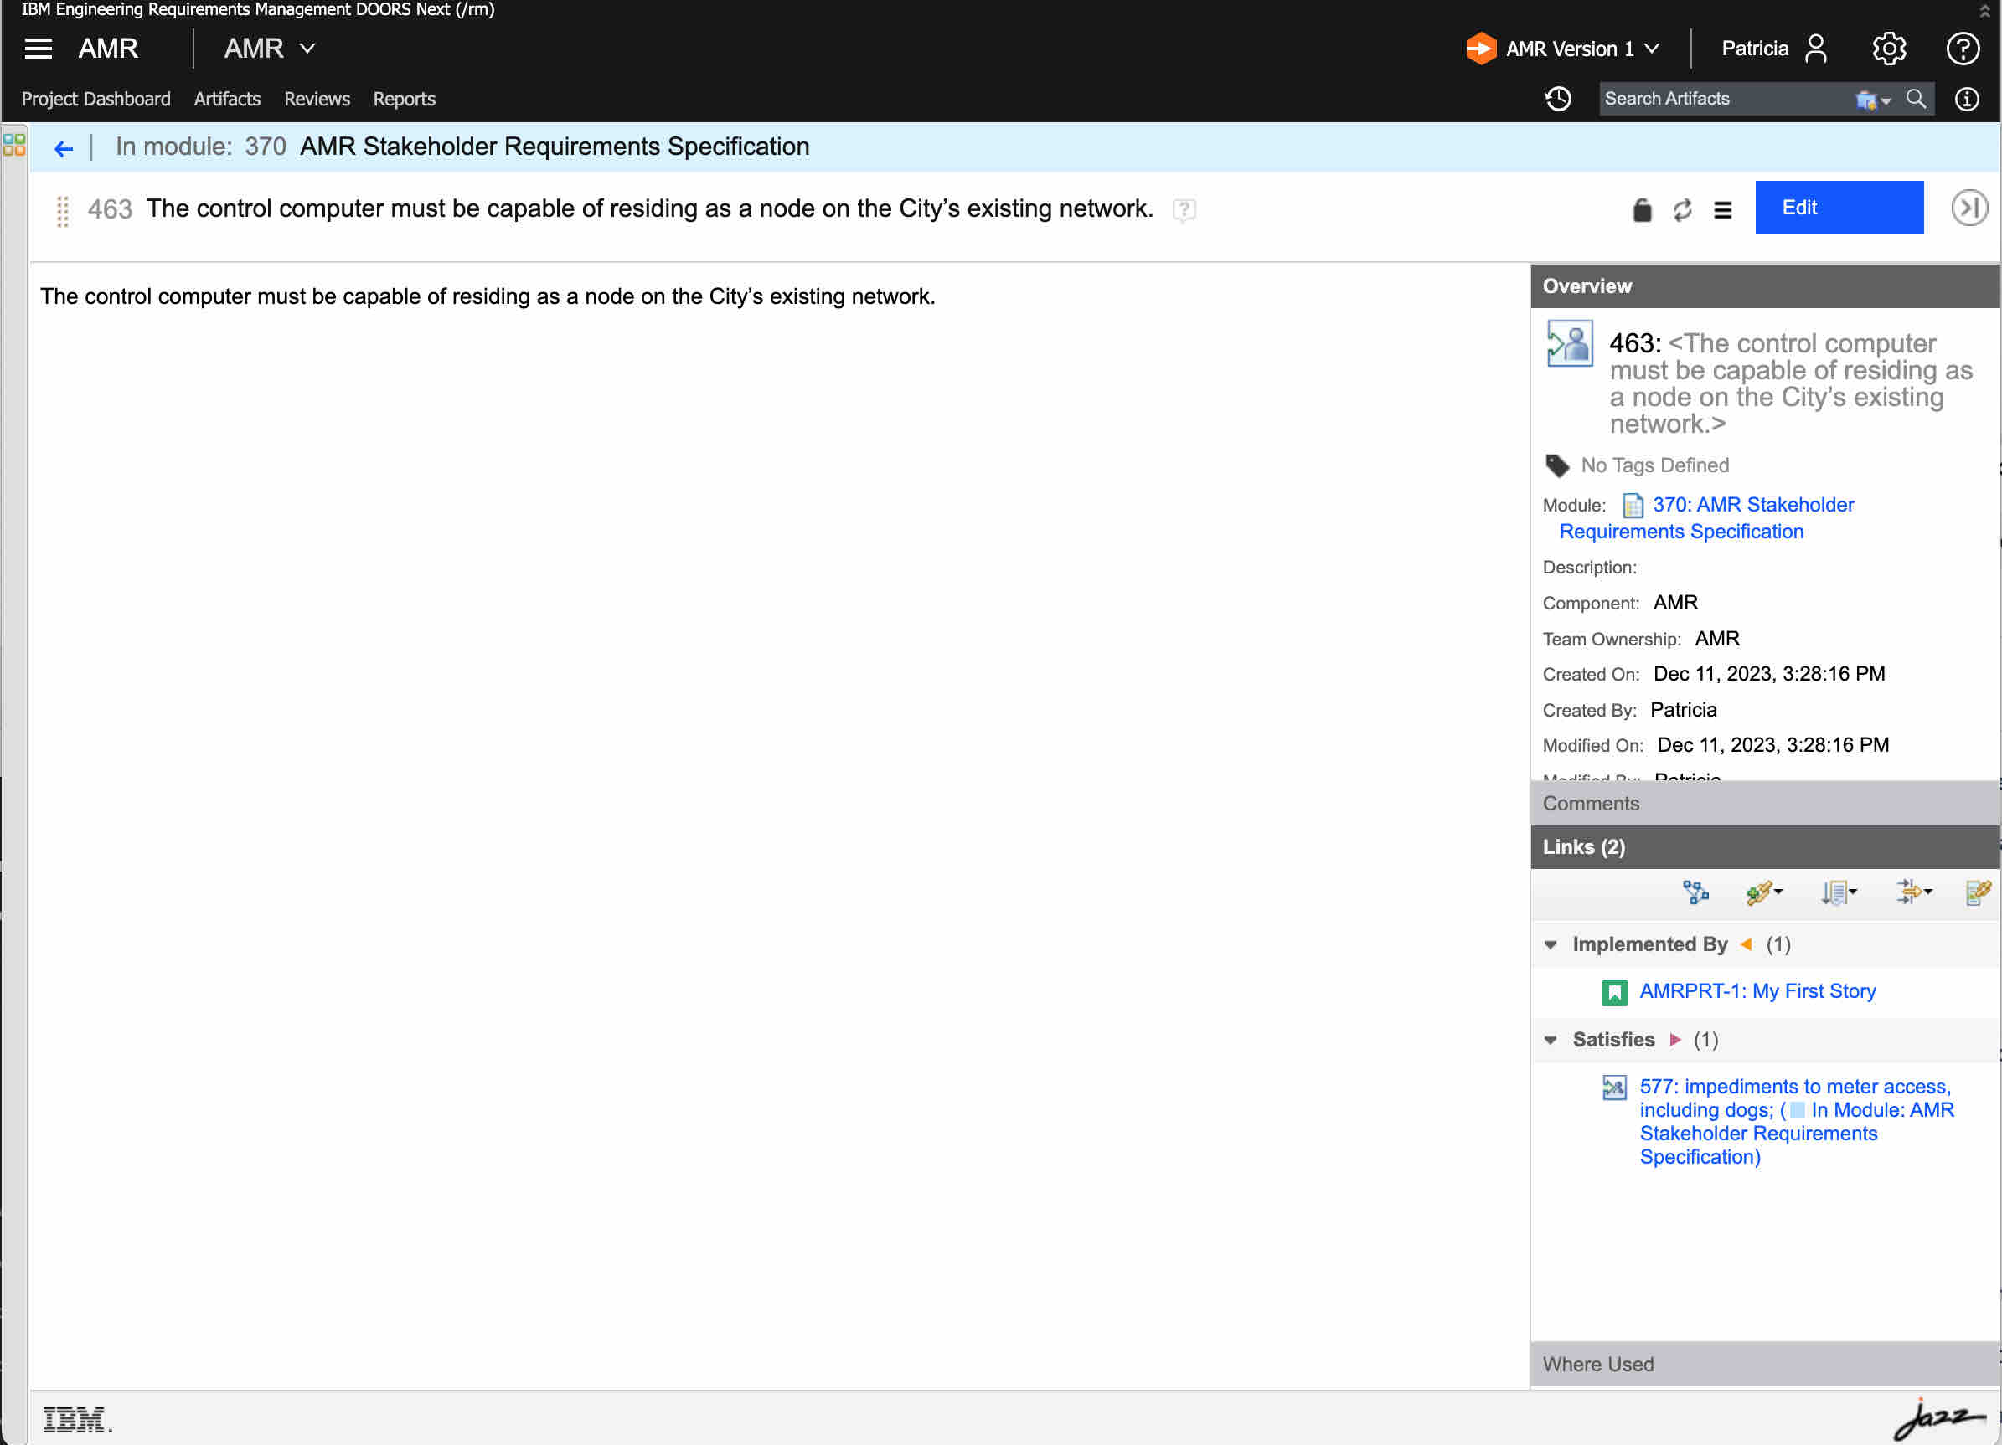Expand the Comments section
Viewport: 2002px width, 1445px height.
(x=1765, y=803)
